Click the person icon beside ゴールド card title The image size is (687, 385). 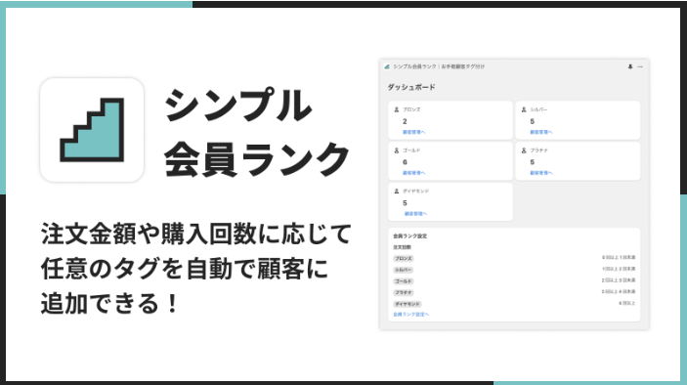(x=397, y=150)
